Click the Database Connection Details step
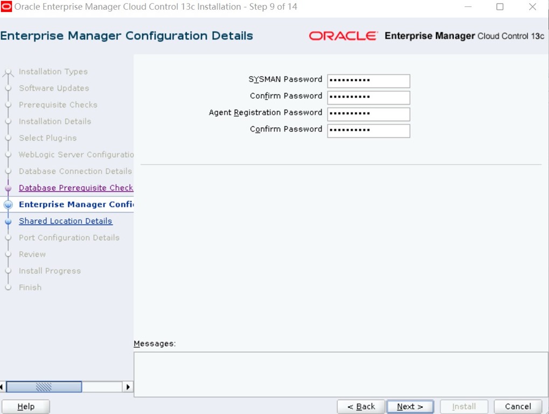 tap(75, 171)
